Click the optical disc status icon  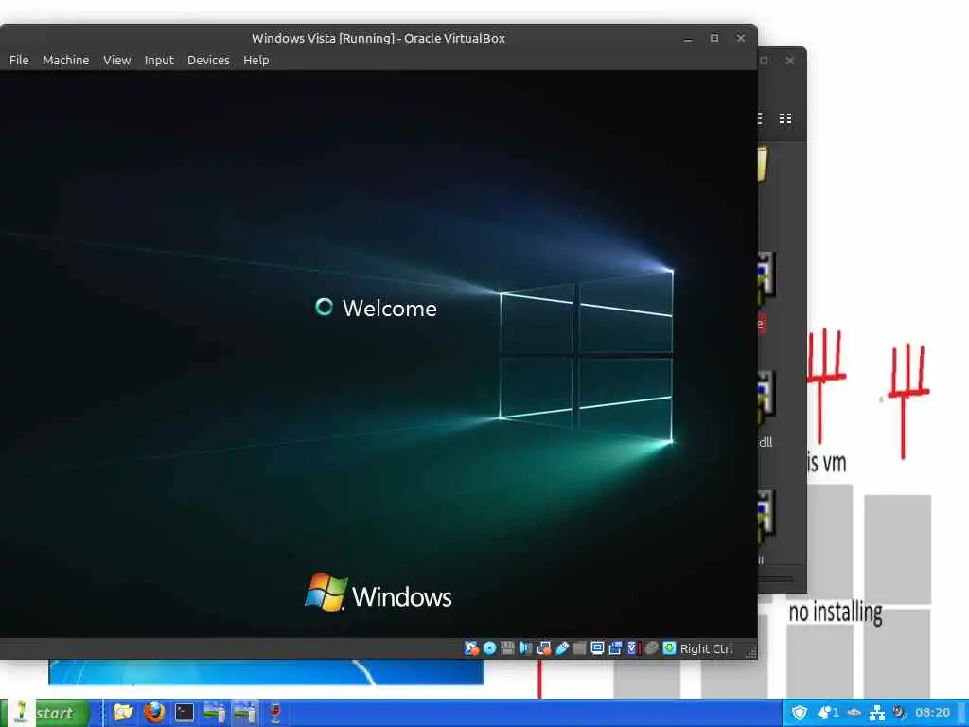click(x=489, y=648)
